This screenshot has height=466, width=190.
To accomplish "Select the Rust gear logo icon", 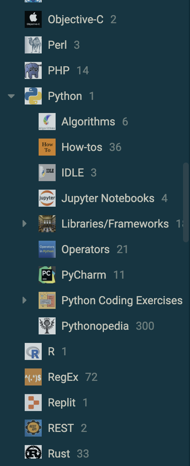I will 33,454.
